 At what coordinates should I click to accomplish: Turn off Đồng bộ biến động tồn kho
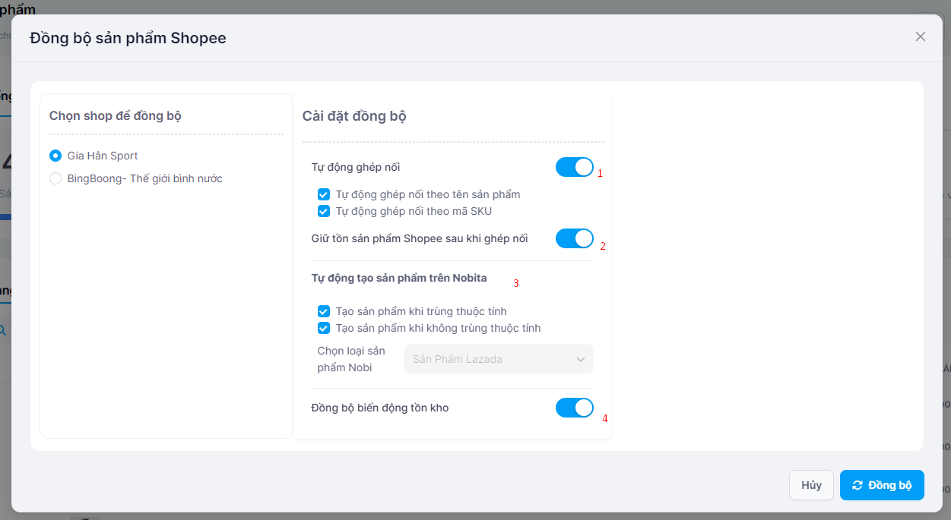[574, 408]
